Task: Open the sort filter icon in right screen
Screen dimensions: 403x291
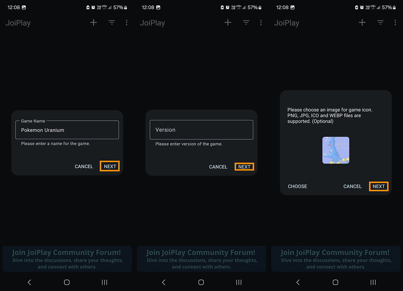Action: [380, 22]
